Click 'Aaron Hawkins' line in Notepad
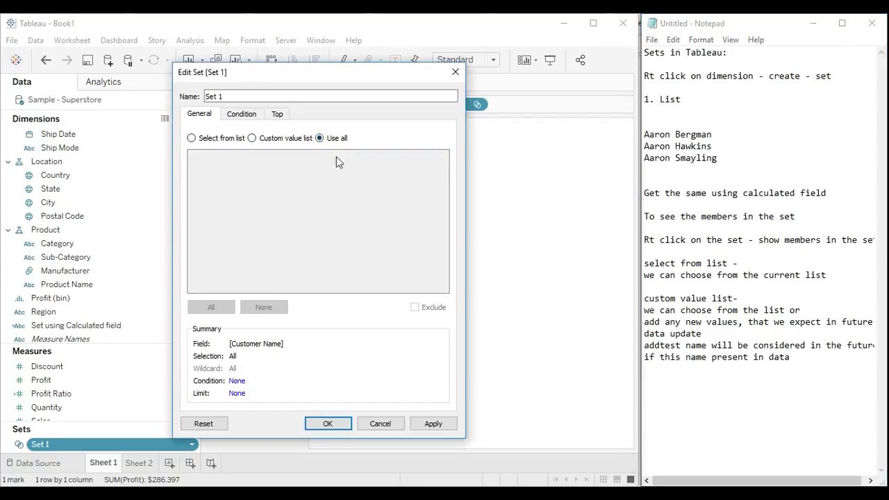 coord(677,147)
